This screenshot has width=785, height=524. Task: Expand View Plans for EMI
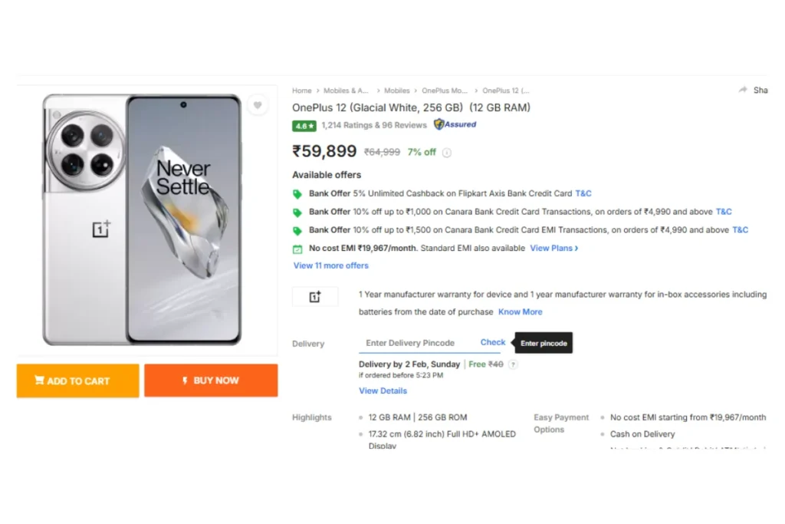coord(553,248)
